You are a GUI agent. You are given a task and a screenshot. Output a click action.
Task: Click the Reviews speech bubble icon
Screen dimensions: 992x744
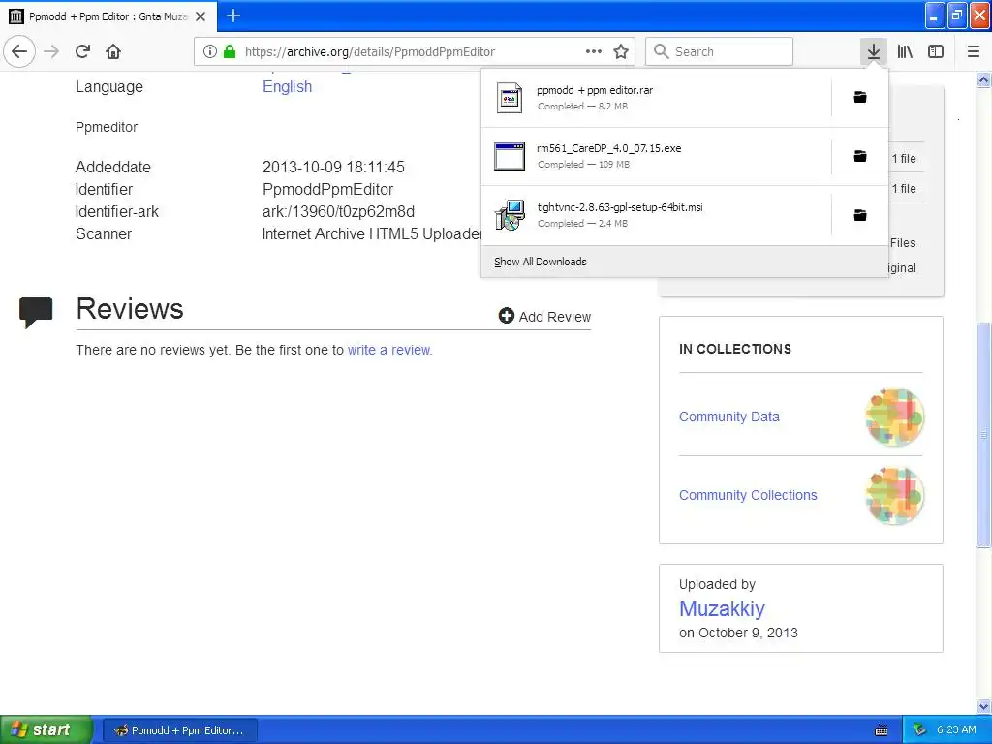(36, 312)
